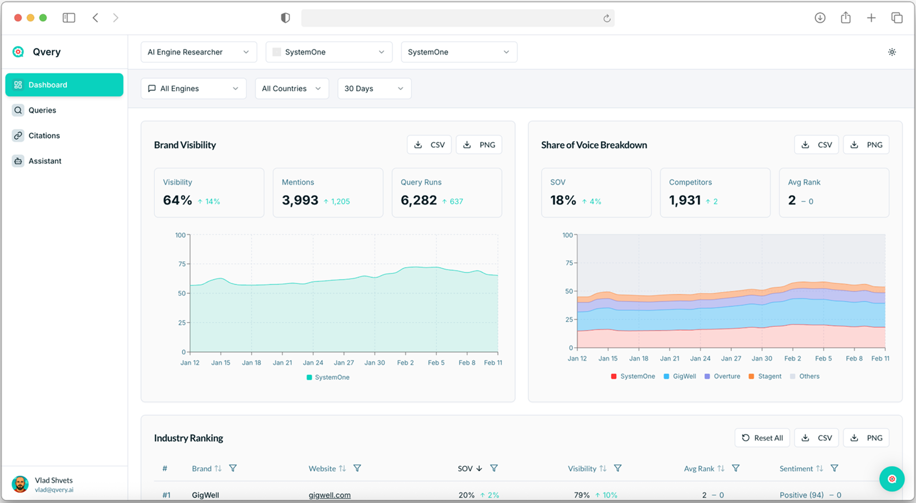916x503 pixels.
Task: Open the AI Engine Researcher dropdown
Action: point(199,52)
